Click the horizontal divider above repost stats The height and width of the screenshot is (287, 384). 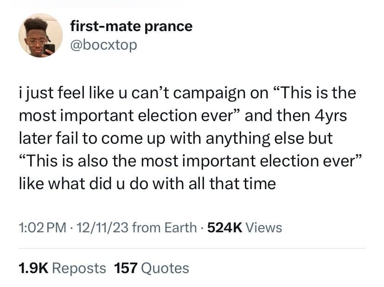192,248
